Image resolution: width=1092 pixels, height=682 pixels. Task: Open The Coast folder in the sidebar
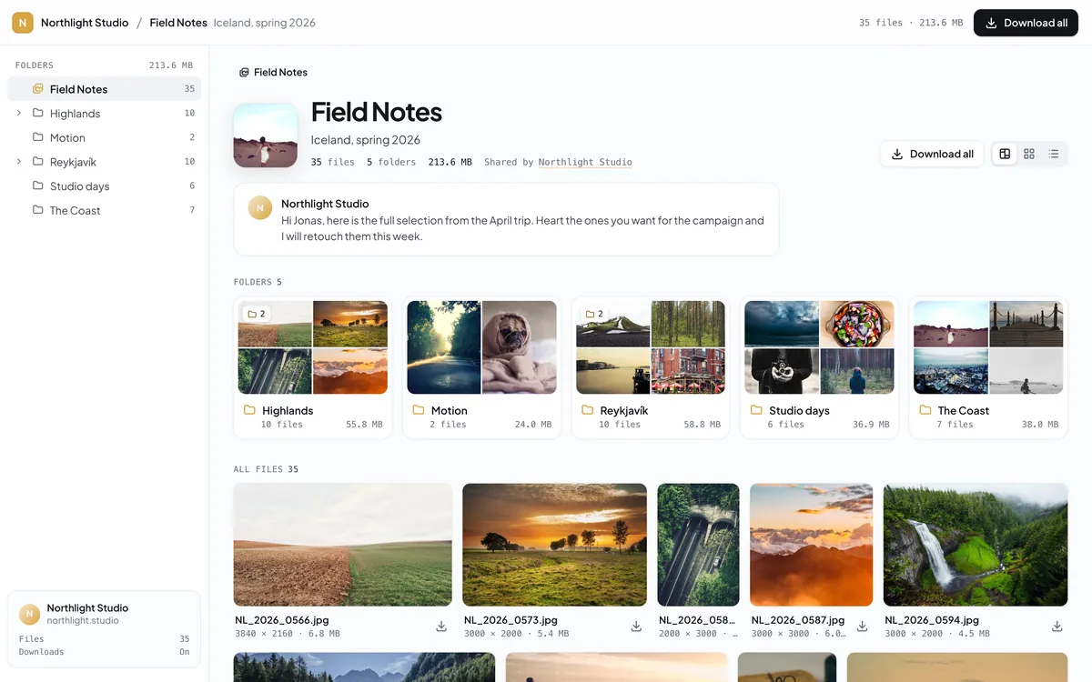(104, 210)
